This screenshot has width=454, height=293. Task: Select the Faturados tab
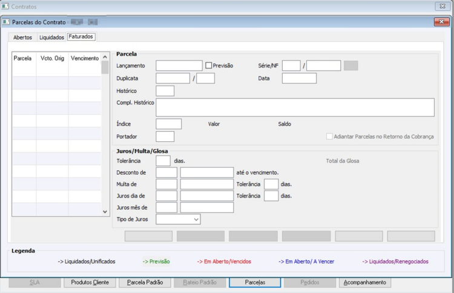(81, 37)
